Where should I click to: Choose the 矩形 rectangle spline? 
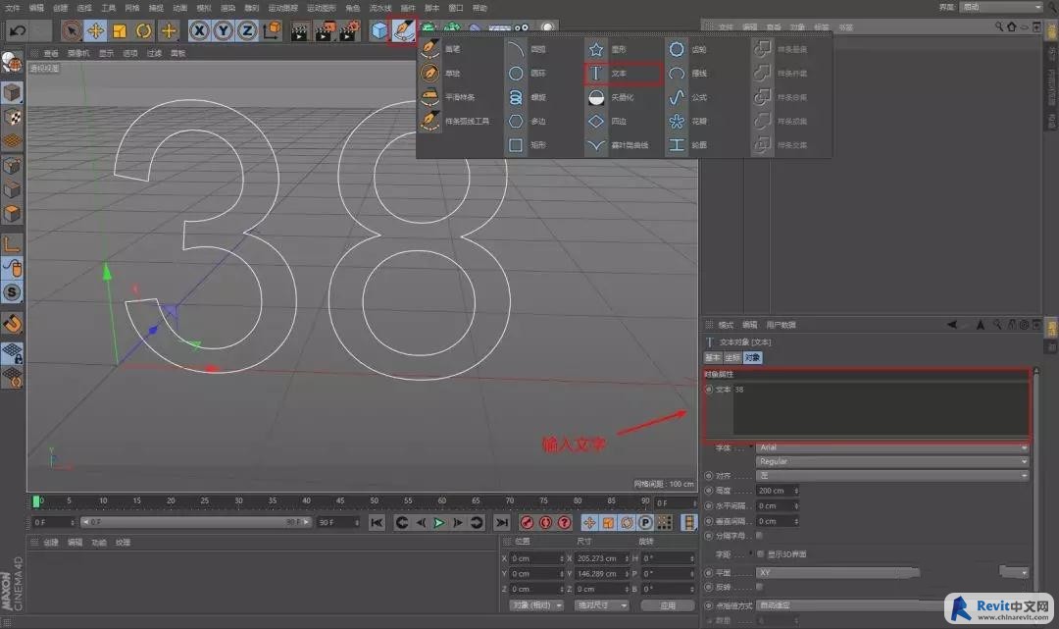point(529,145)
